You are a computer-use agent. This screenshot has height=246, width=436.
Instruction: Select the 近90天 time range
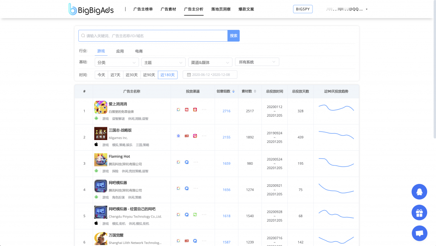pyautogui.click(x=149, y=75)
